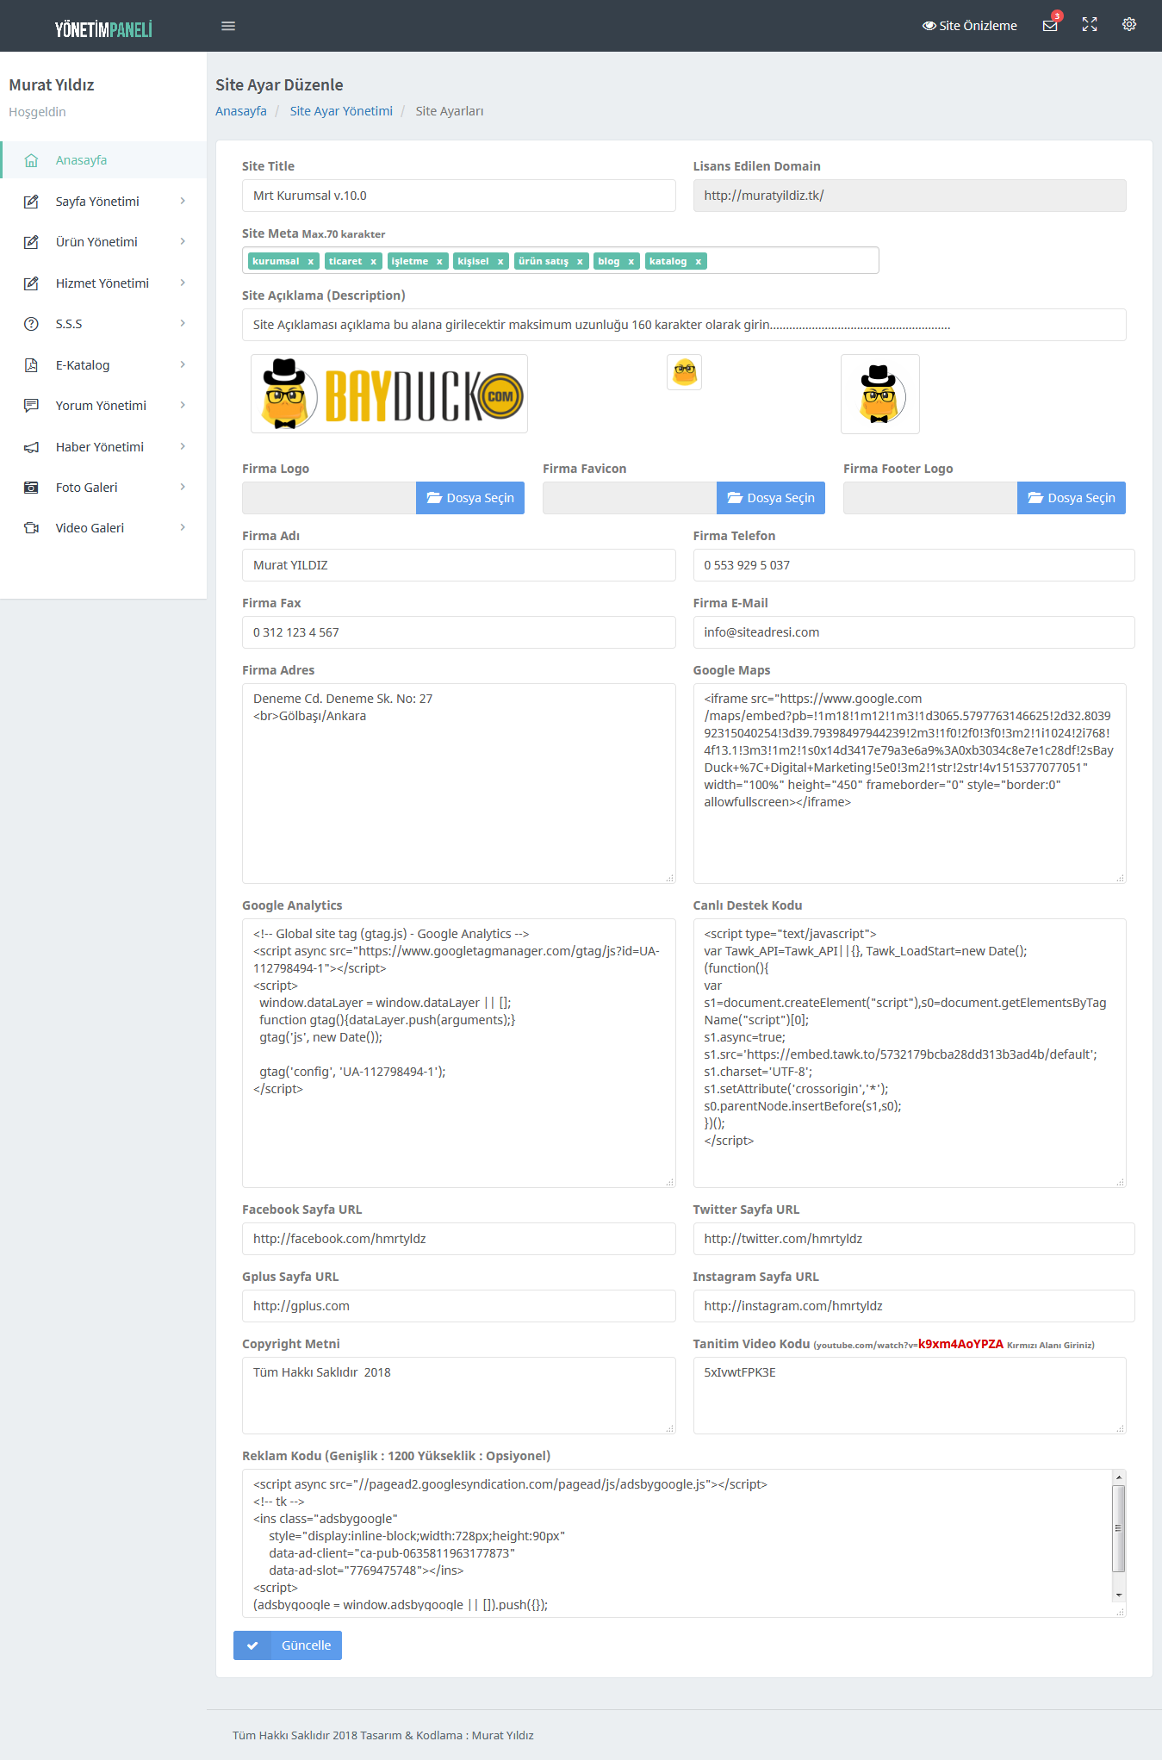This screenshot has height=1760, width=1162.
Task: Focus the Site Title input field
Action: pyautogui.click(x=459, y=196)
